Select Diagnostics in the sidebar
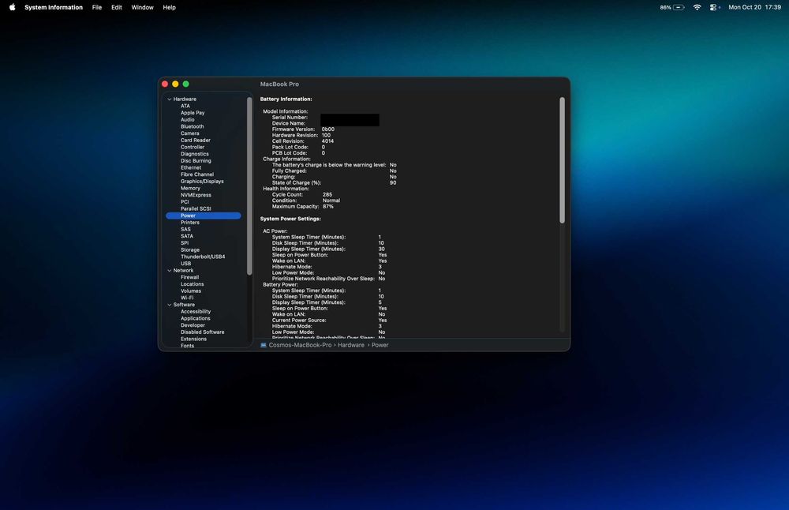The image size is (789, 510). pyautogui.click(x=194, y=154)
